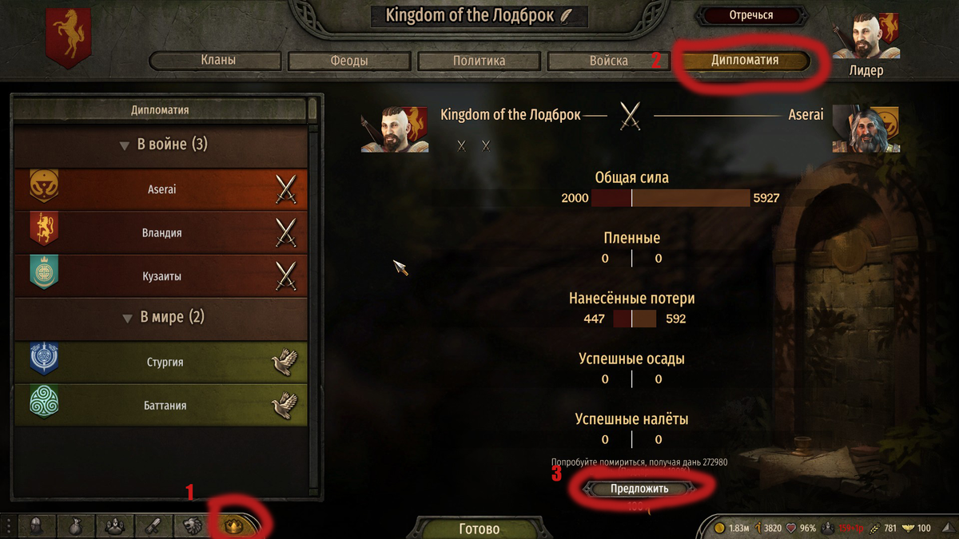The image size is (959, 539).
Task: Switch to the Кланы tab
Action: pos(216,61)
